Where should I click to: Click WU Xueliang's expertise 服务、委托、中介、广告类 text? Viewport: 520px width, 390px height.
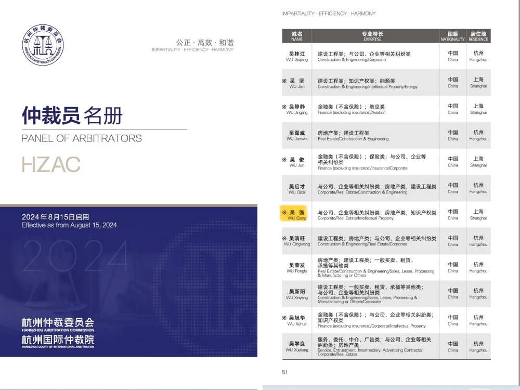tap(374, 342)
